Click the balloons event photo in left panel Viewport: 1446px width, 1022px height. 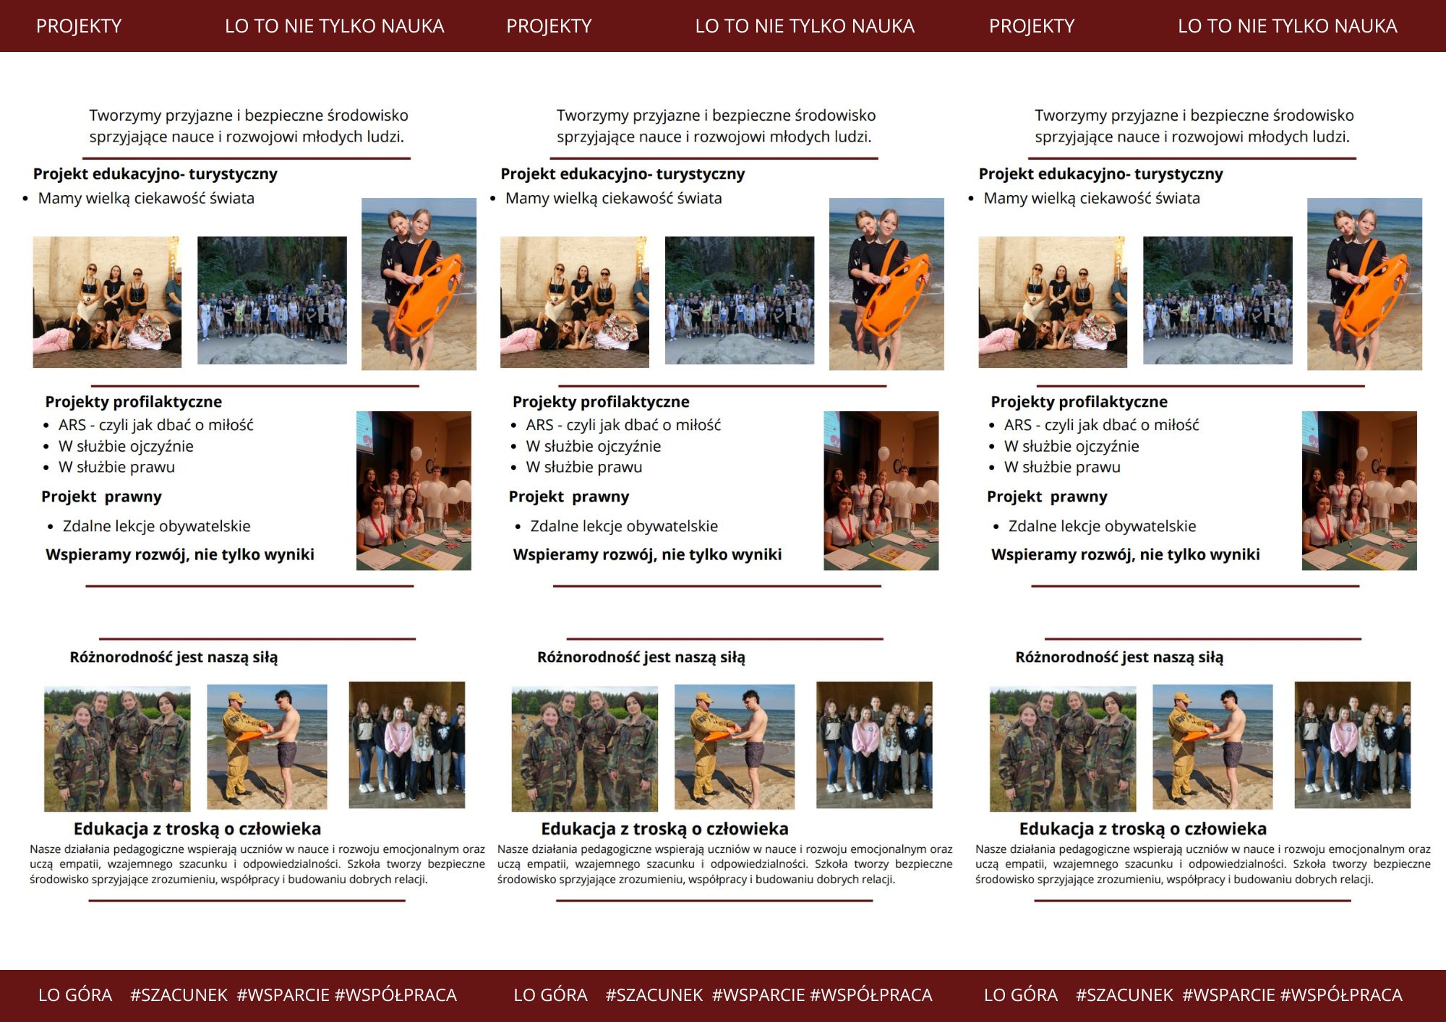(x=414, y=491)
